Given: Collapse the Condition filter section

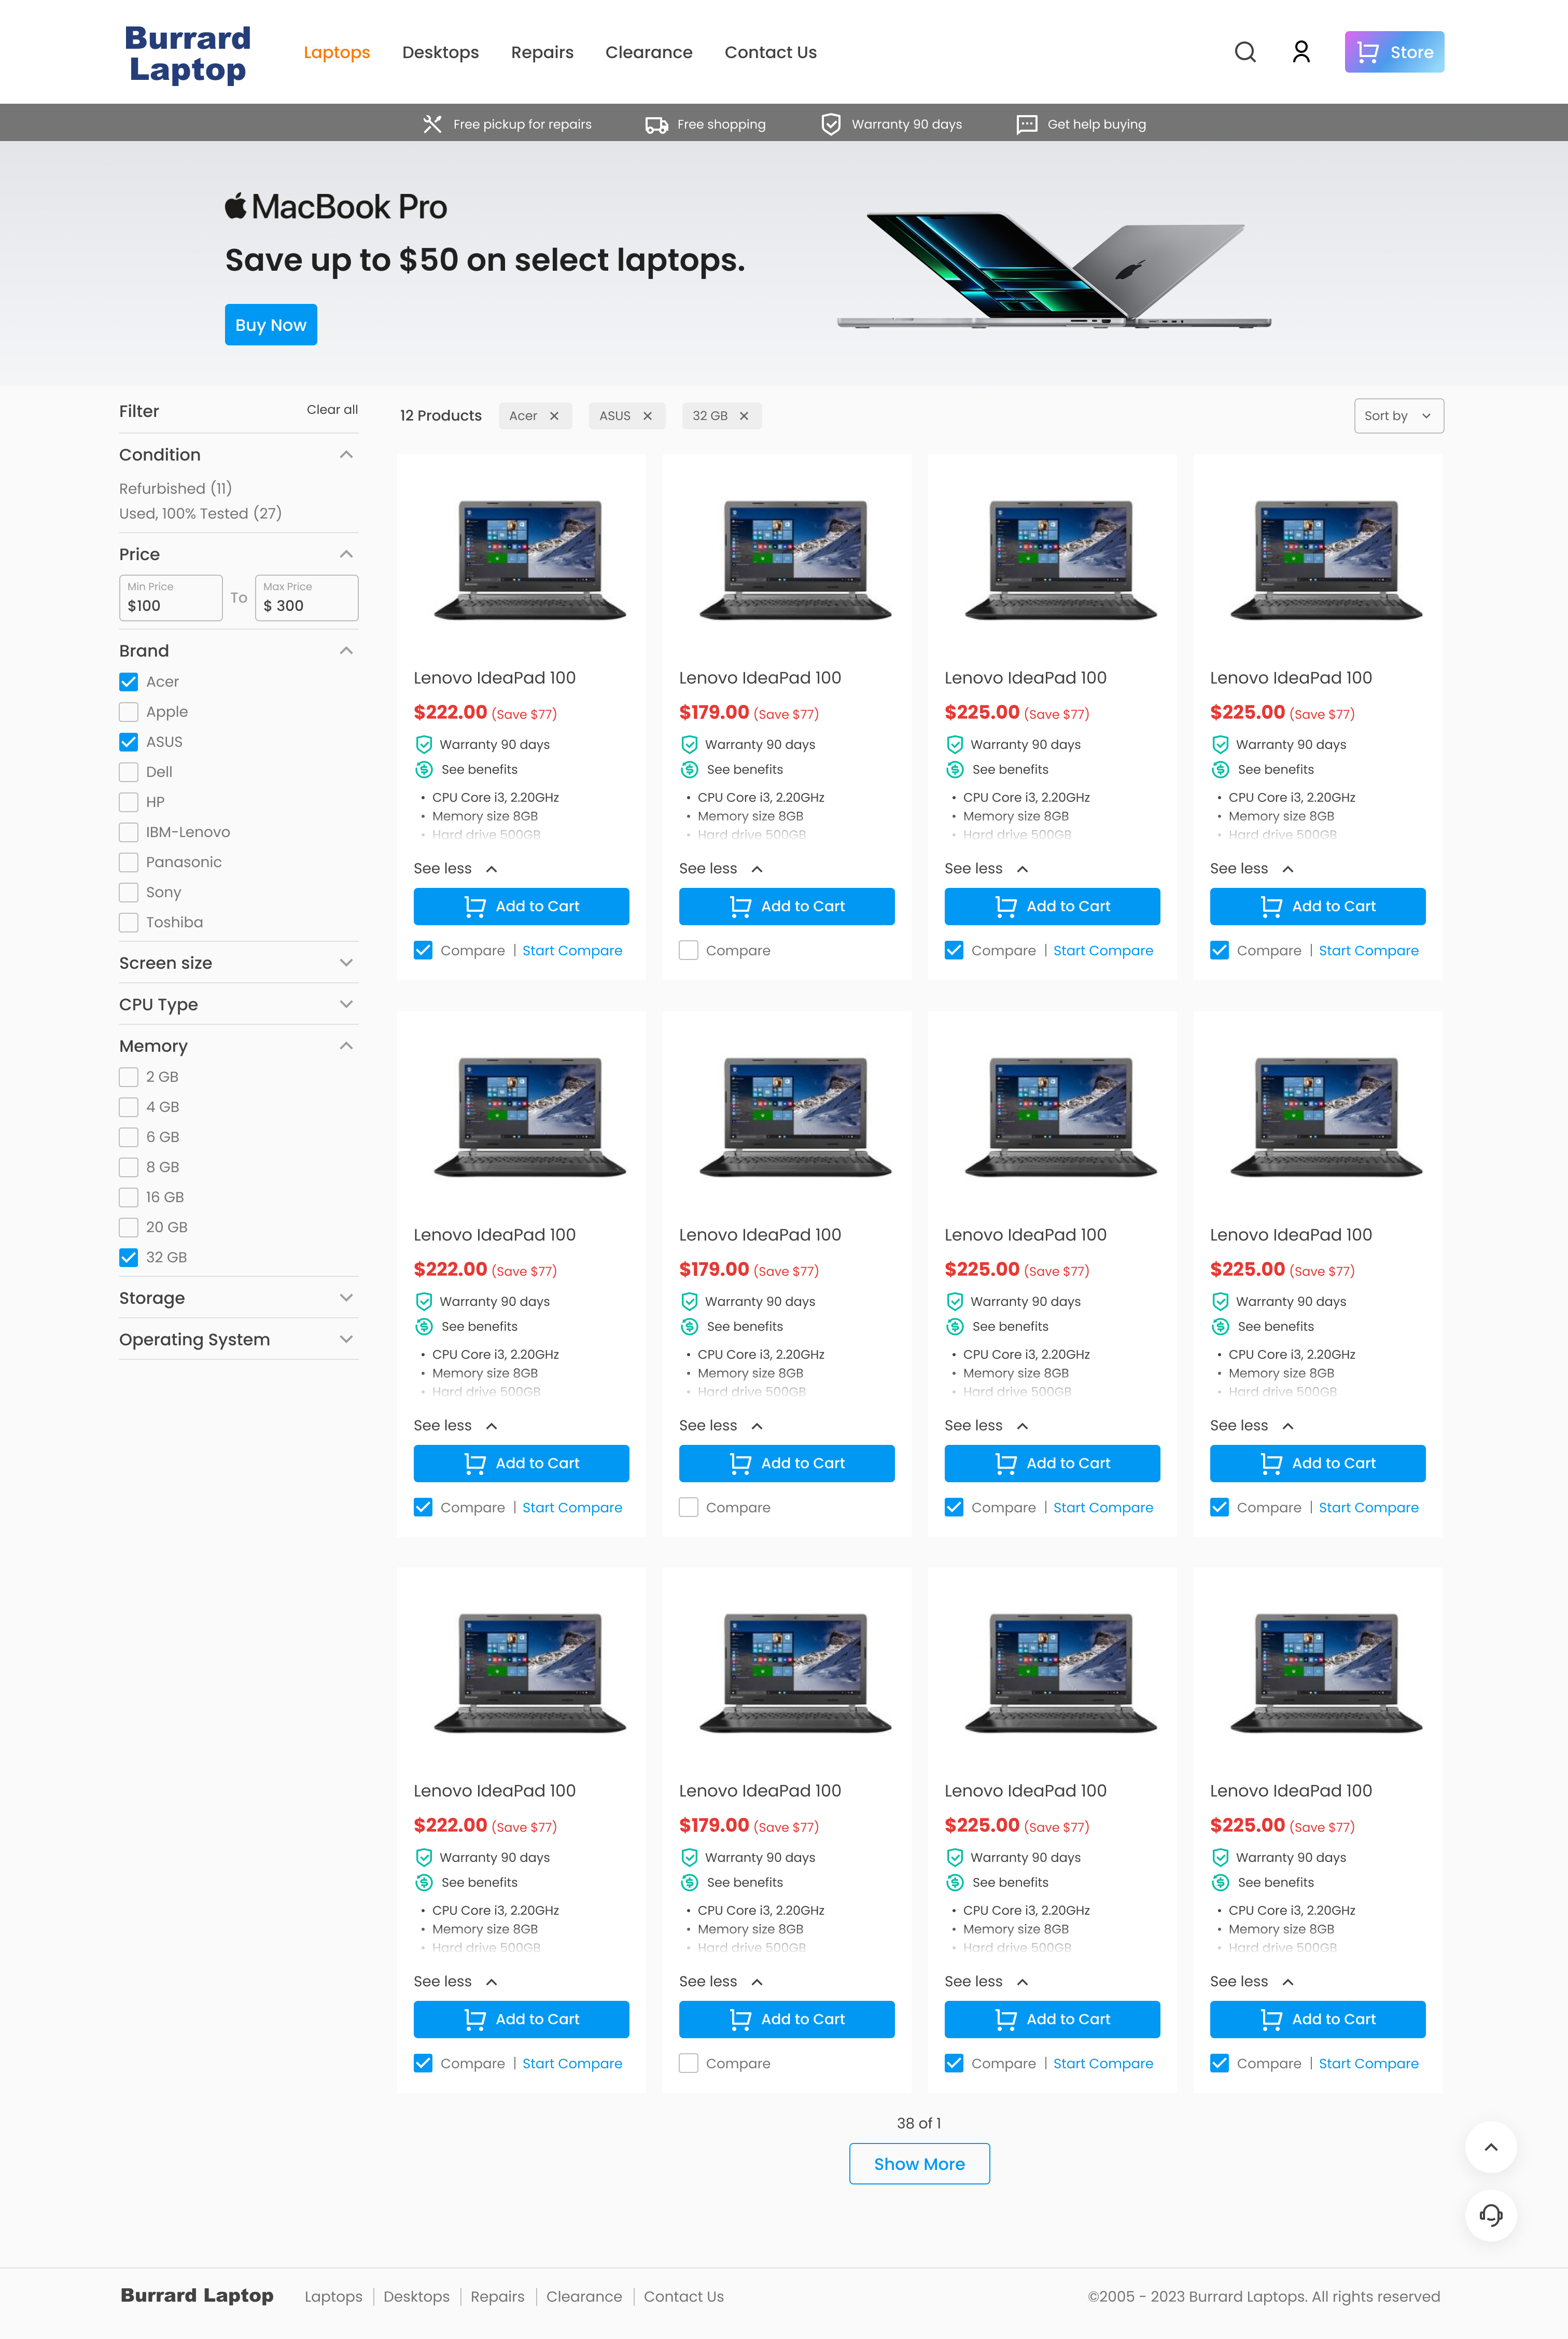Looking at the screenshot, I should (x=346, y=454).
